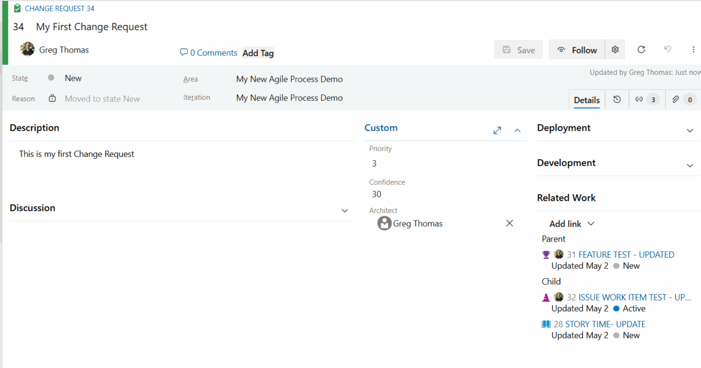The height and width of the screenshot is (368, 701).
Task: Click the work item settings gear icon
Action: click(x=615, y=49)
